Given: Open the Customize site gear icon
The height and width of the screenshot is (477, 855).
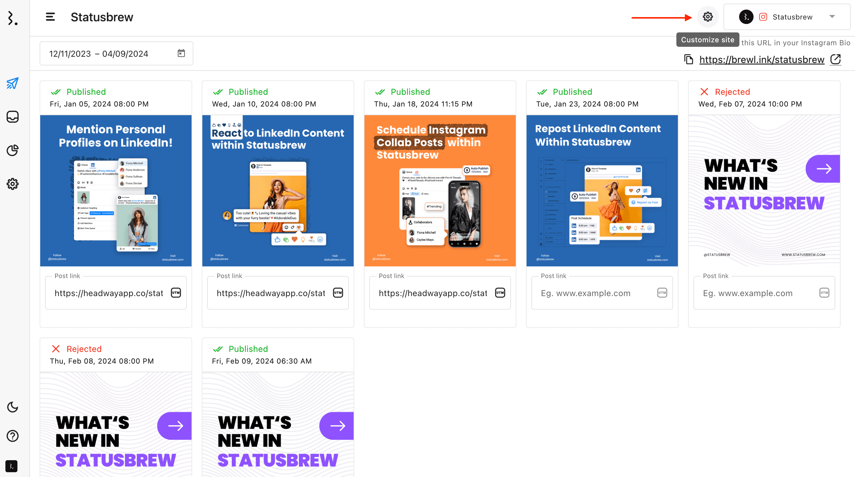Looking at the screenshot, I should pos(708,17).
